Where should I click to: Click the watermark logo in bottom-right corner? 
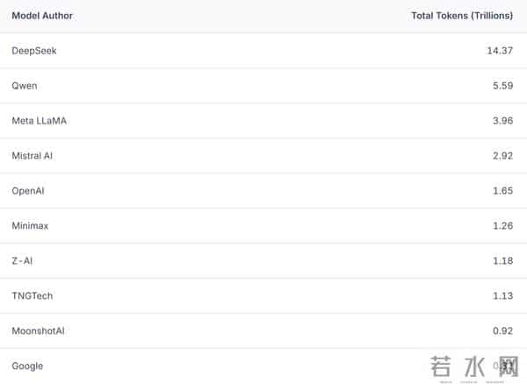474,368
